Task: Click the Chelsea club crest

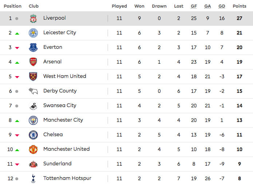Action: (33, 135)
